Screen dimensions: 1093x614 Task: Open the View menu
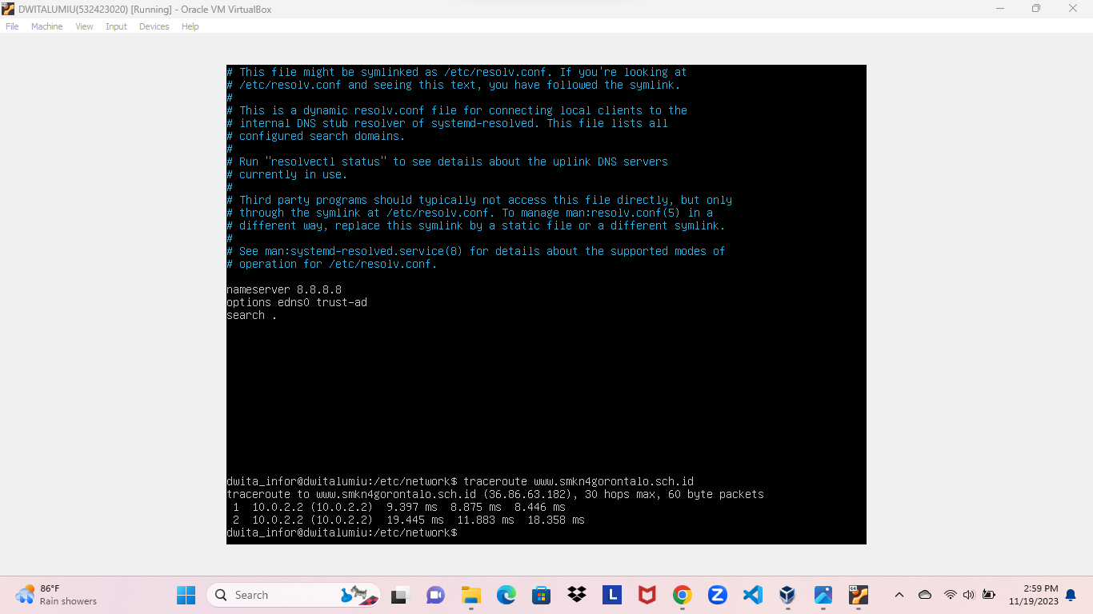tap(84, 26)
